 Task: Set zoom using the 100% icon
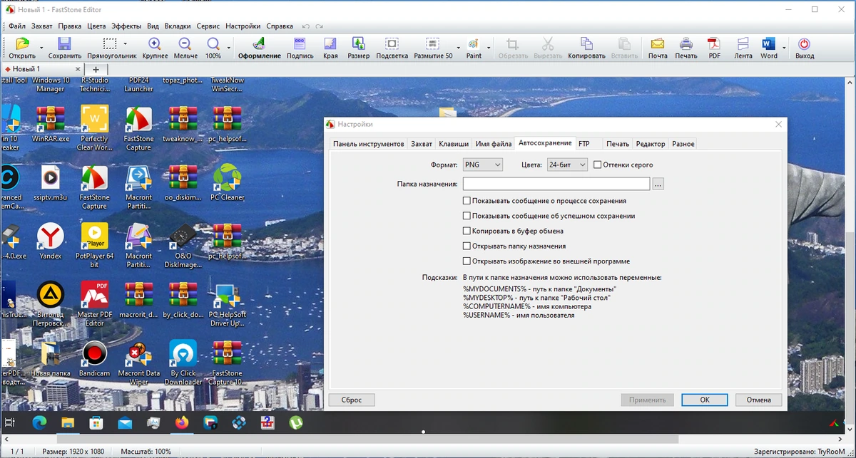(x=213, y=48)
